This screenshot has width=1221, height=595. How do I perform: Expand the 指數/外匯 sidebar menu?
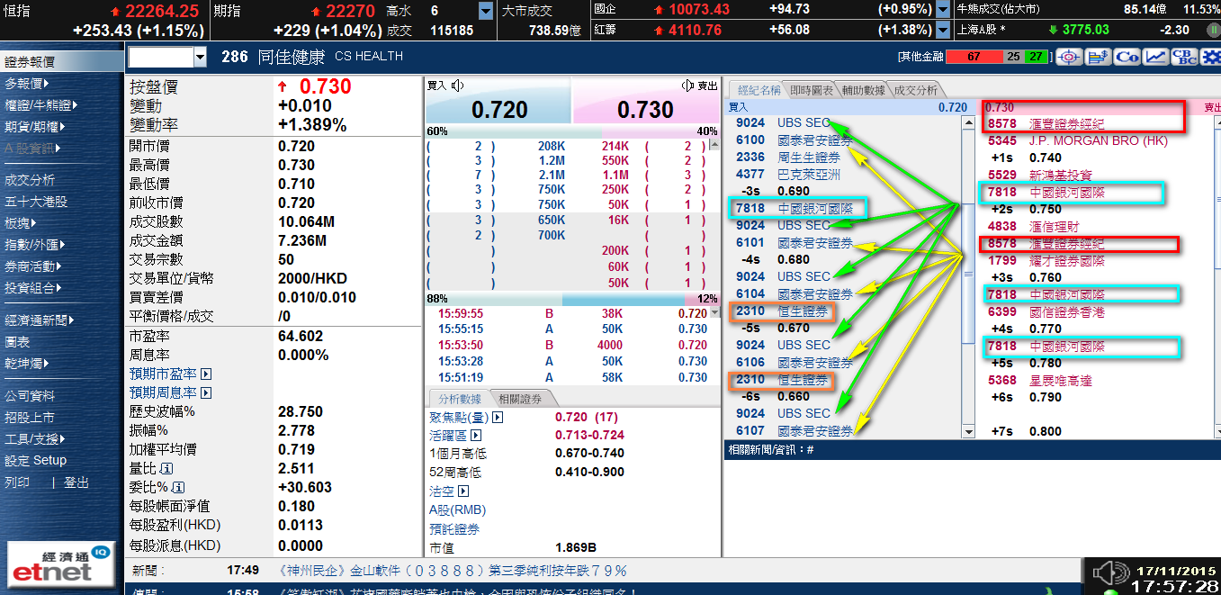pyautogui.click(x=34, y=245)
